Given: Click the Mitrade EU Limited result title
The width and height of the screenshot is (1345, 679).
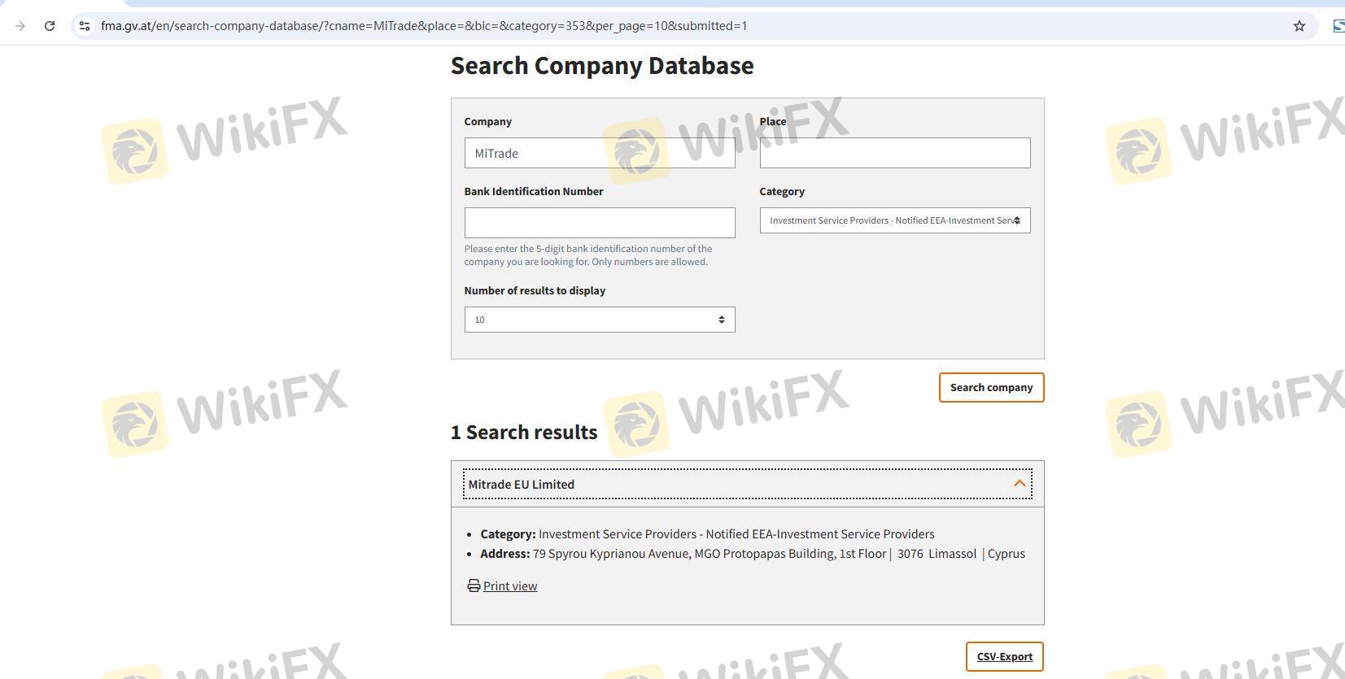Looking at the screenshot, I should tap(522, 485).
